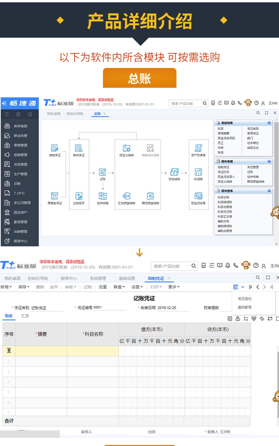Image resolution: width=279 pixels, height=446 pixels.
Task: Open 填制凭证 flow icon in 总账 window
Action: point(55,148)
